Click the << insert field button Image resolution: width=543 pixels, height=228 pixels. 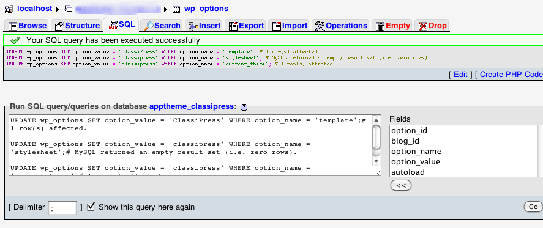pos(401,186)
